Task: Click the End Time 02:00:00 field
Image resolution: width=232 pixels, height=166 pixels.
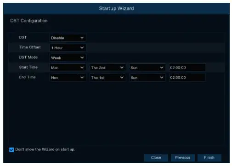Action: pos(187,77)
